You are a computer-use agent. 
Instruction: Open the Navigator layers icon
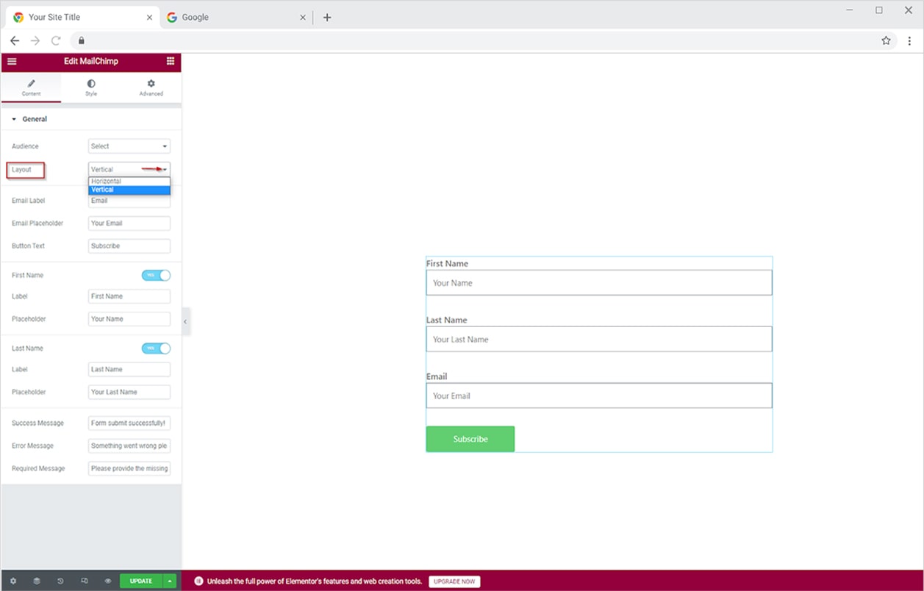pos(36,581)
